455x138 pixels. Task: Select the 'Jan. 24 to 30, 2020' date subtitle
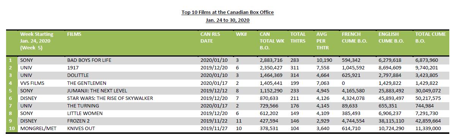tap(228, 20)
